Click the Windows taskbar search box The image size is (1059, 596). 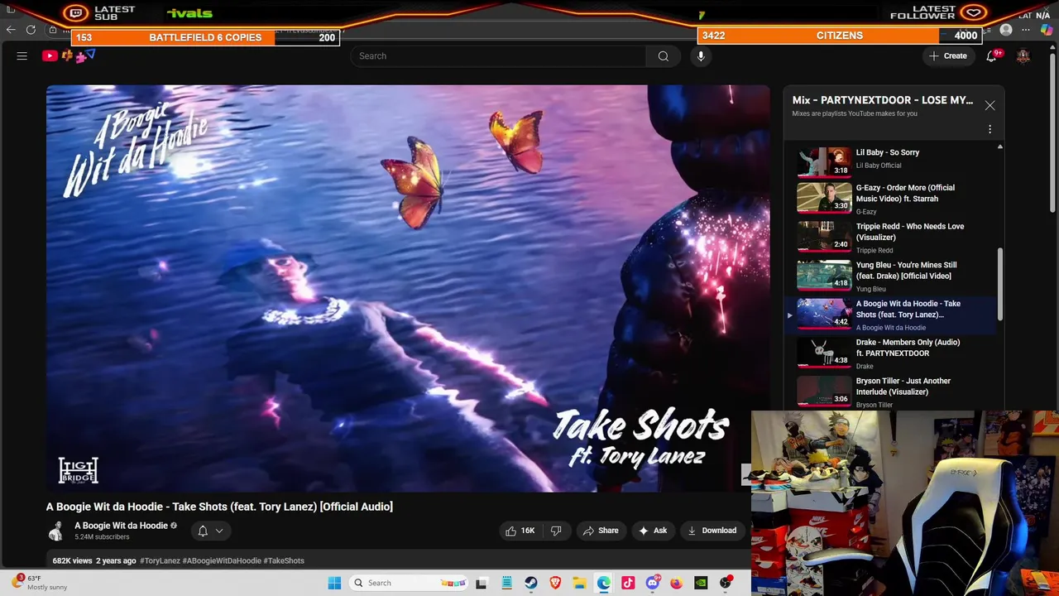[410, 583]
